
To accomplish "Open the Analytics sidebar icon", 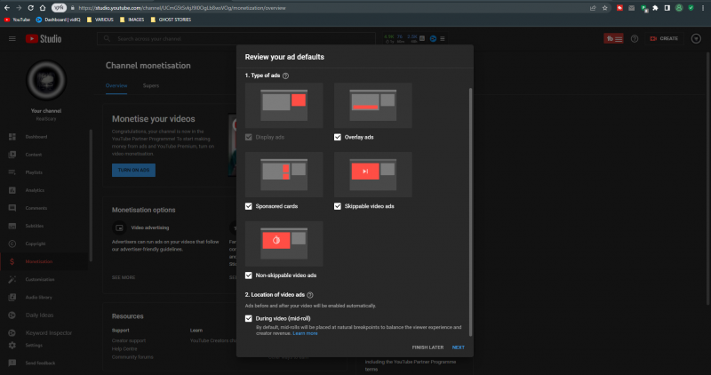I will point(12,190).
